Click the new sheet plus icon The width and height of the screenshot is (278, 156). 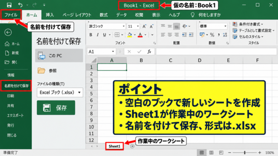tap(132, 146)
